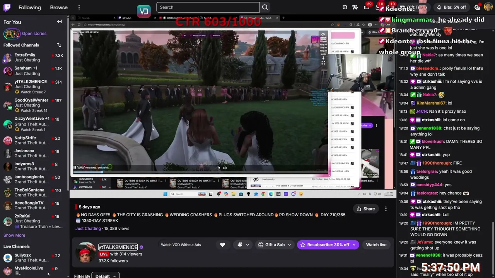This screenshot has height=278, width=495.
Task: Toggle the follow heart button
Action: coord(222,245)
